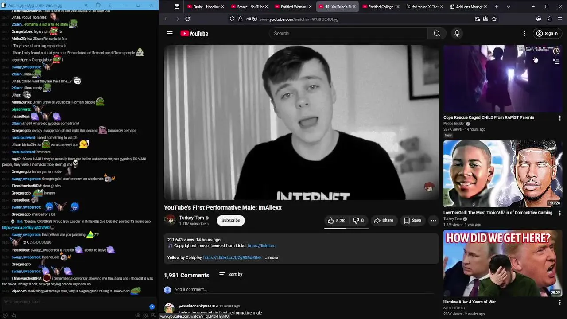Click the like/dislike ratio bar
This screenshot has width=567, height=319.
pyautogui.click(x=346, y=229)
